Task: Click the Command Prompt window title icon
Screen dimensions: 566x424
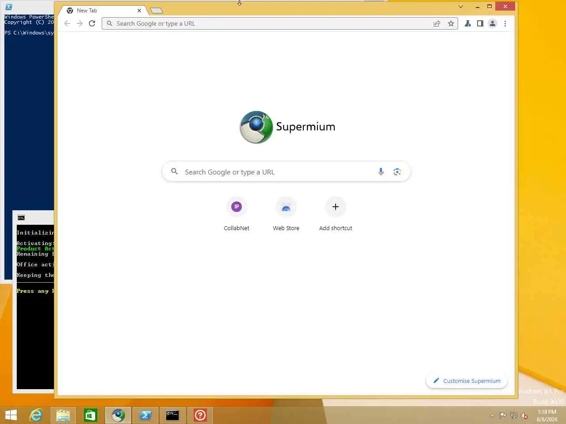Action: point(21,217)
